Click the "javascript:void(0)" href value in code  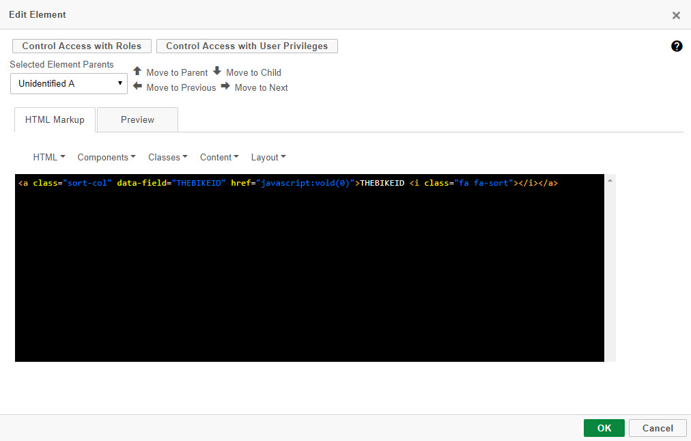coord(305,183)
